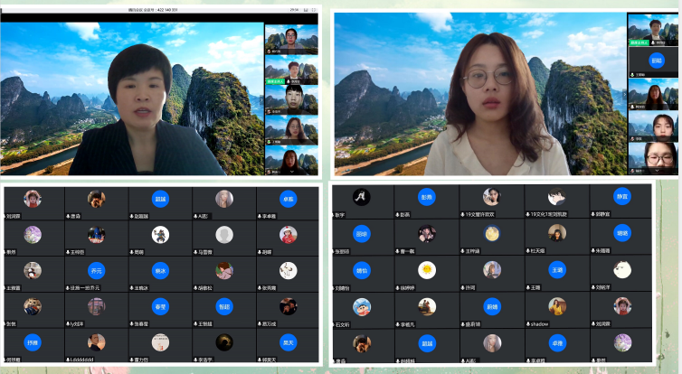Select the 彭燕 blue avatar
The height and width of the screenshot is (374, 682).
[x=426, y=197]
